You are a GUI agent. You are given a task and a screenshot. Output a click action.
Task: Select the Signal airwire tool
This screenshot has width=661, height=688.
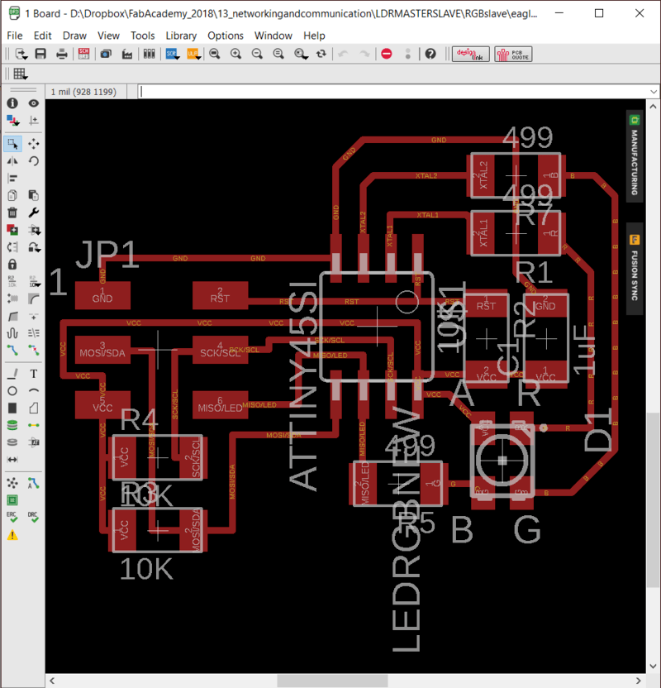coord(34,425)
